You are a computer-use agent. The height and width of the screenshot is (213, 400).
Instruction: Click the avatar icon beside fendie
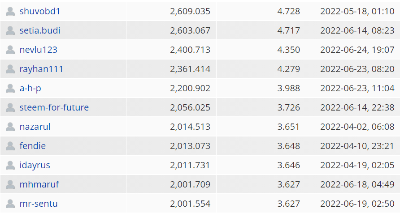(10, 146)
